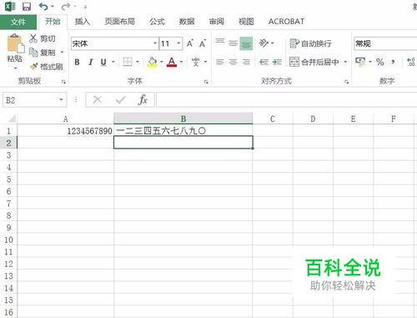
Task: Click 剪切 (Cut) button
Action: pos(43,38)
